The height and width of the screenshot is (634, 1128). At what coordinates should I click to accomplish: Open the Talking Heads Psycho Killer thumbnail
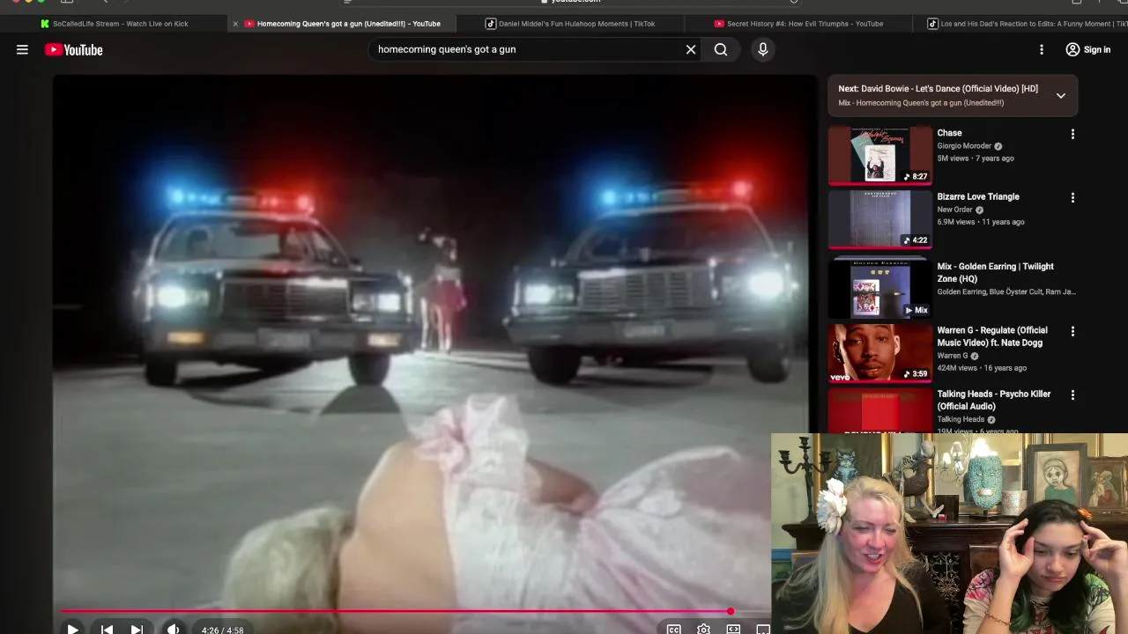pyautogui.click(x=879, y=410)
